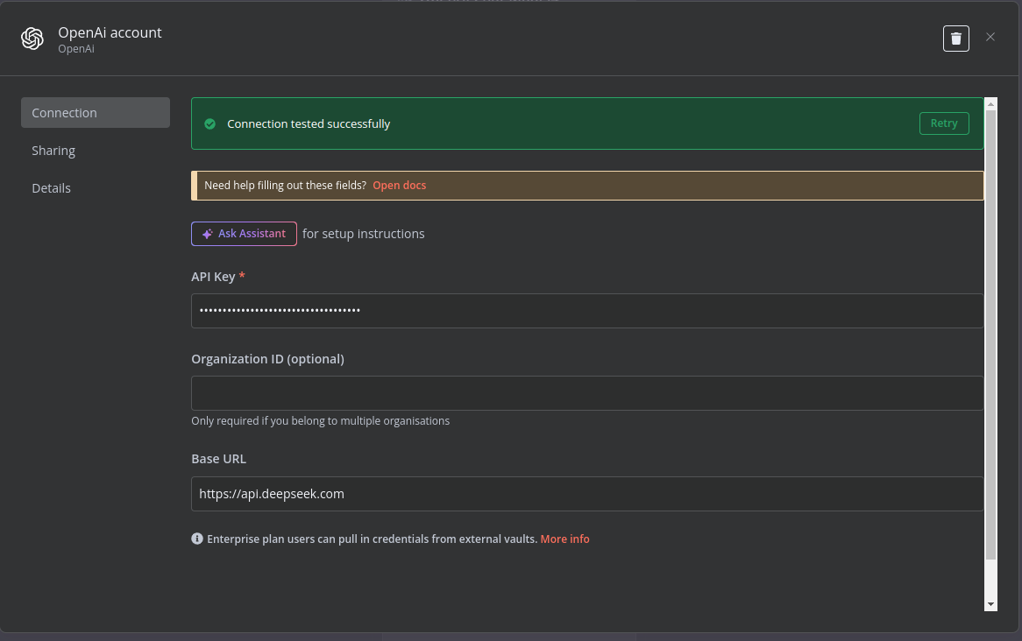The height and width of the screenshot is (641, 1022).
Task: Follow the 'More info' link
Action: (564, 539)
